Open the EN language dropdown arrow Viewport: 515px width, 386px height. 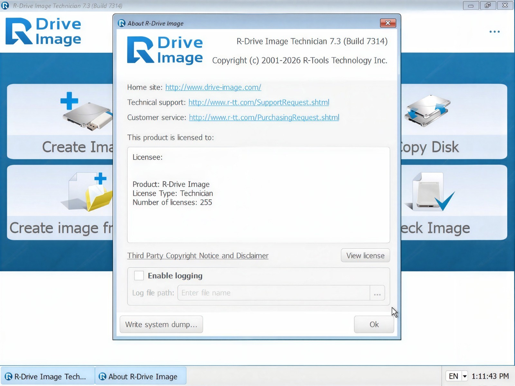(464, 376)
